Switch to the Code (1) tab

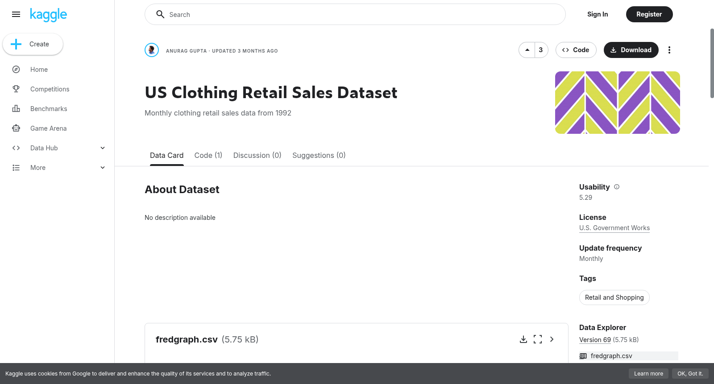[208, 155]
